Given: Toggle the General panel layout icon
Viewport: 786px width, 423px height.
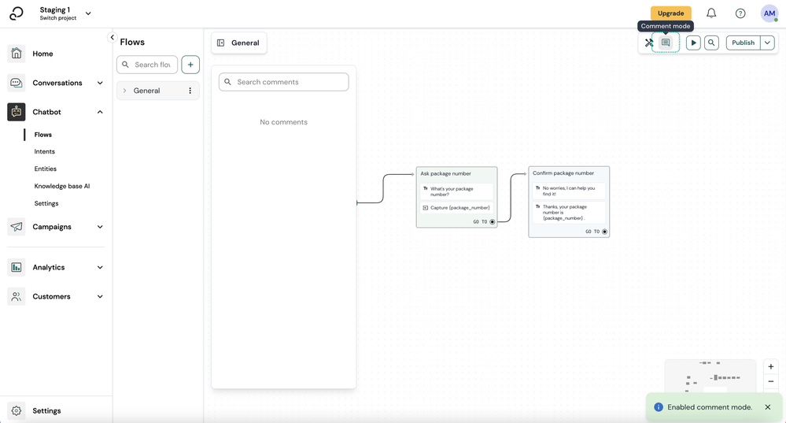Looking at the screenshot, I should [x=220, y=43].
